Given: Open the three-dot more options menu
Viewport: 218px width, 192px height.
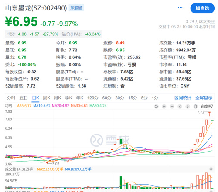Looking at the screenshot, I should point(180,7).
